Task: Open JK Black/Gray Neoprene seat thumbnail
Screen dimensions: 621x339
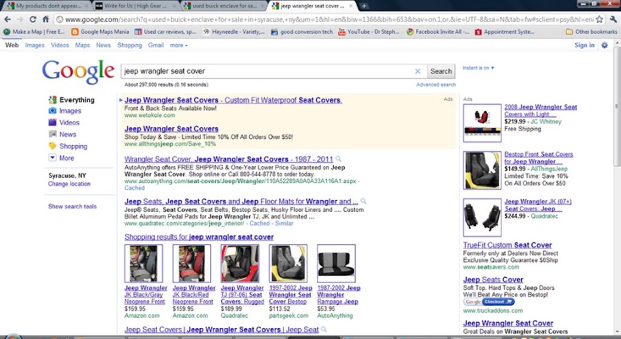Action: [x=144, y=263]
